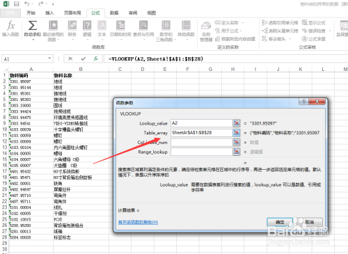The width and height of the screenshot is (348, 254).
Task: Click Show Formulas (显示公式)
Action: point(314,23)
